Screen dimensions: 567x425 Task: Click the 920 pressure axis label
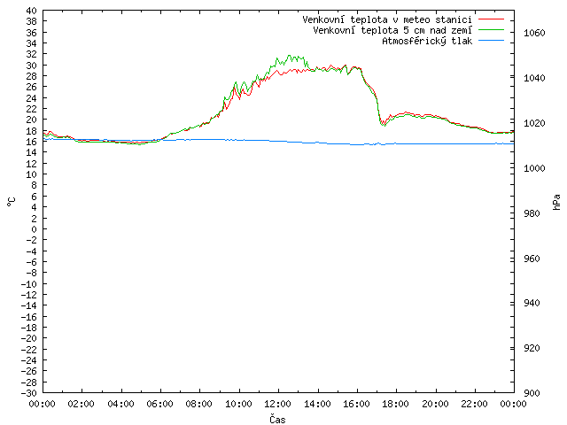(532, 348)
